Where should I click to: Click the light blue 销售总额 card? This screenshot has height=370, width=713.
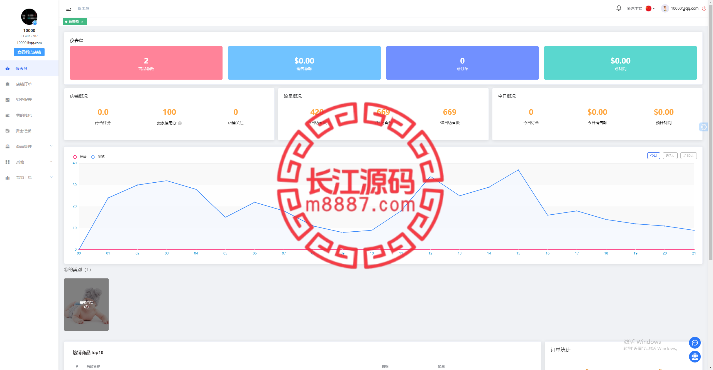(304, 63)
